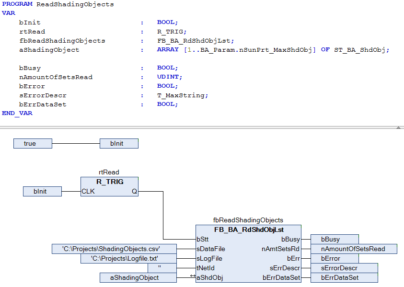404x287 pixels.
Task: Click the tNetId input pin
Action: [205, 268]
